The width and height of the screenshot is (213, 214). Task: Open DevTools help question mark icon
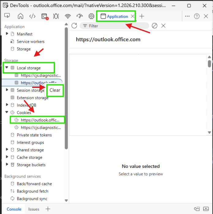pos(197,16)
